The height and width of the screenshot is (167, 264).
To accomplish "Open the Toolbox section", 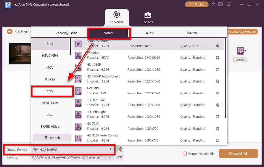I will pos(148,17).
